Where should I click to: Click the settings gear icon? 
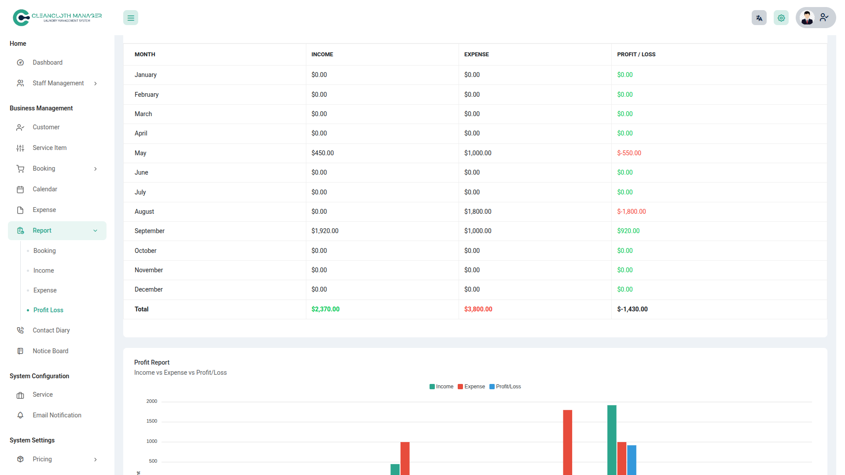[781, 18]
